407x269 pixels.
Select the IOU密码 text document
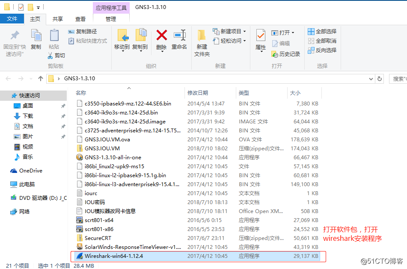click(x=197, y=202)
